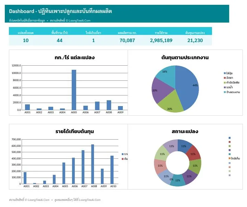Click the chart title 'กก./ไร่ แต่ละแปลง'
This screenshot has width=247, height=207.
pyautogui.click(x=75, y=57)
